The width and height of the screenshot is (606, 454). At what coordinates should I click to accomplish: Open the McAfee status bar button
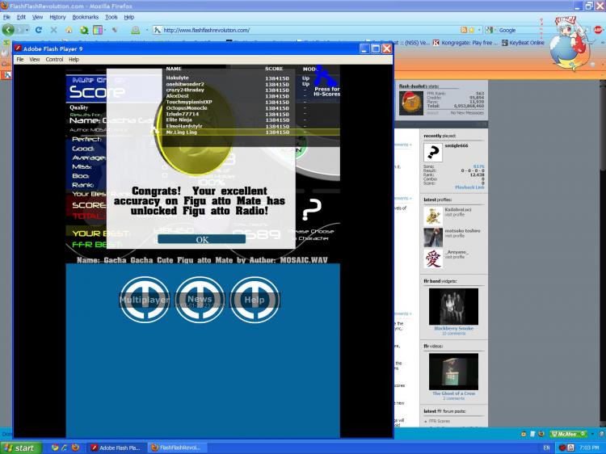click(569, 434)
